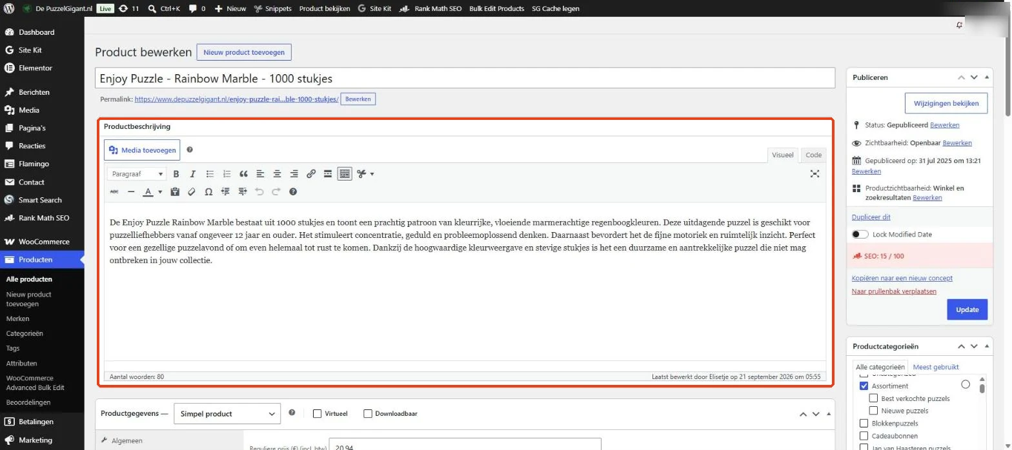Open the Paragraaf format dropdown

tap(137, 174)
